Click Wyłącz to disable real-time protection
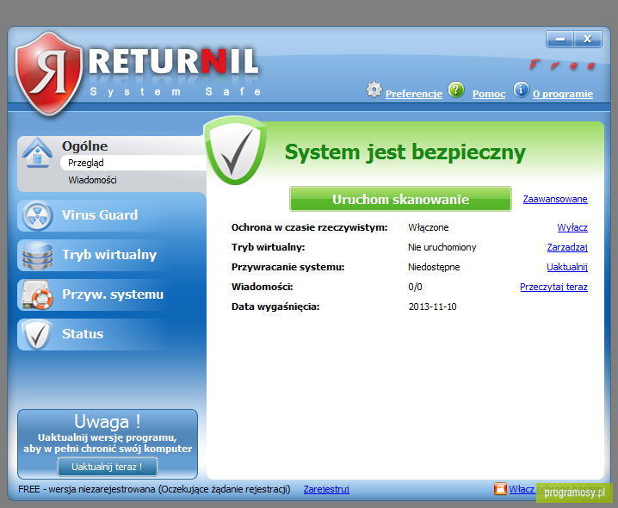 [572, 227]
